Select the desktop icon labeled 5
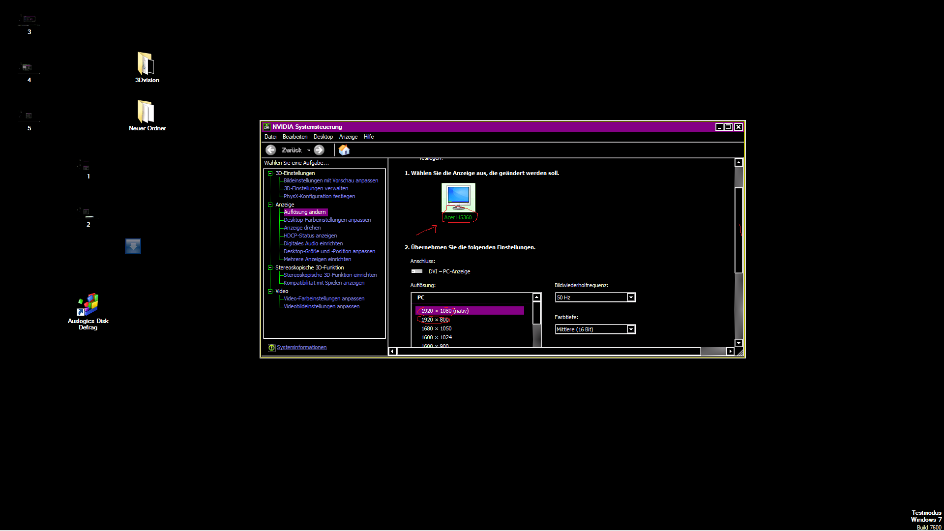 point(29,120)
